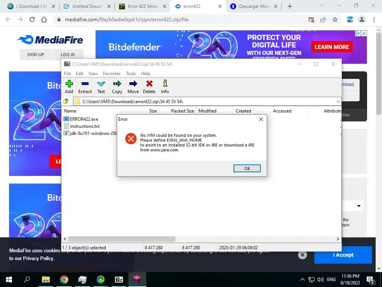Open the Windows Start menu
Screen dimensions: 382x287
coord(9,280)
